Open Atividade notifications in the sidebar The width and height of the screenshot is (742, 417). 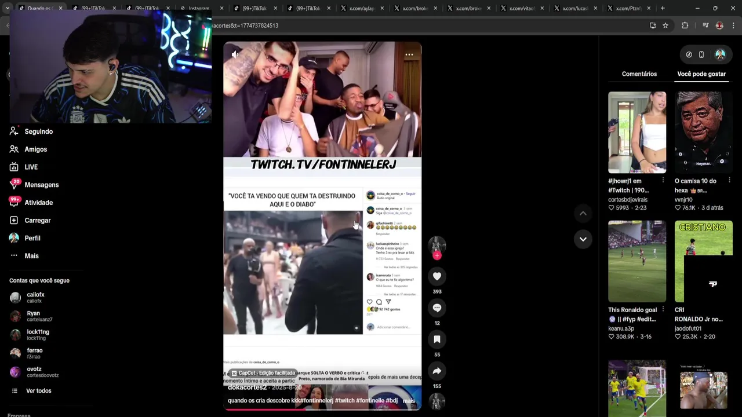coord(38,203)
